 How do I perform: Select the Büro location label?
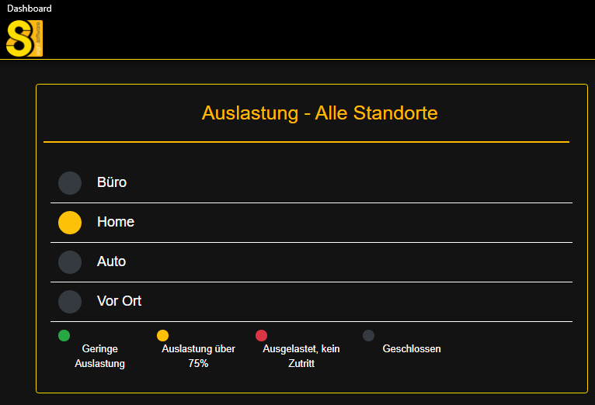(112, 182)
